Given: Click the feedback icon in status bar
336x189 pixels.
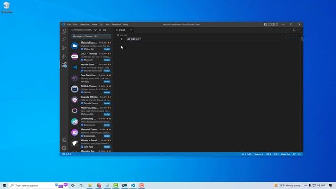Looking at the screenshot, I should (294, 154).
